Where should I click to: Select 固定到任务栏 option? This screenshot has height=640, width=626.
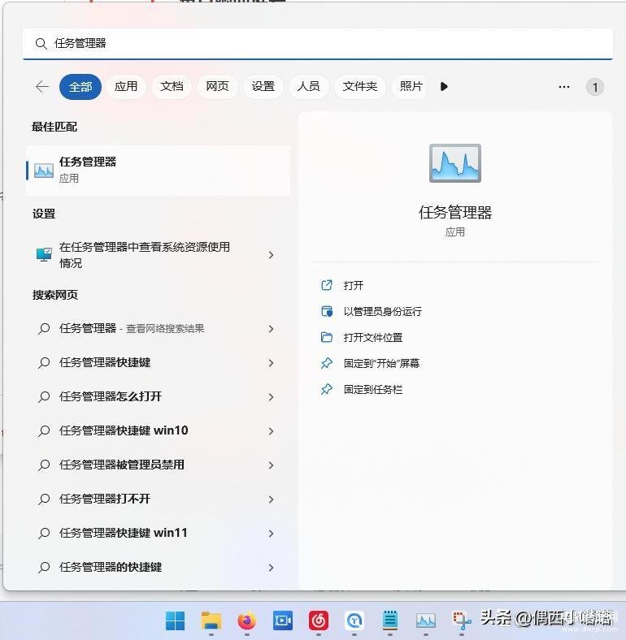click(x=372, y=390)
